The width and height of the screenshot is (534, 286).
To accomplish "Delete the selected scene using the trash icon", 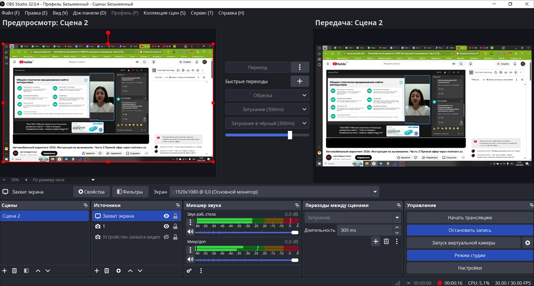I will 15,270.
